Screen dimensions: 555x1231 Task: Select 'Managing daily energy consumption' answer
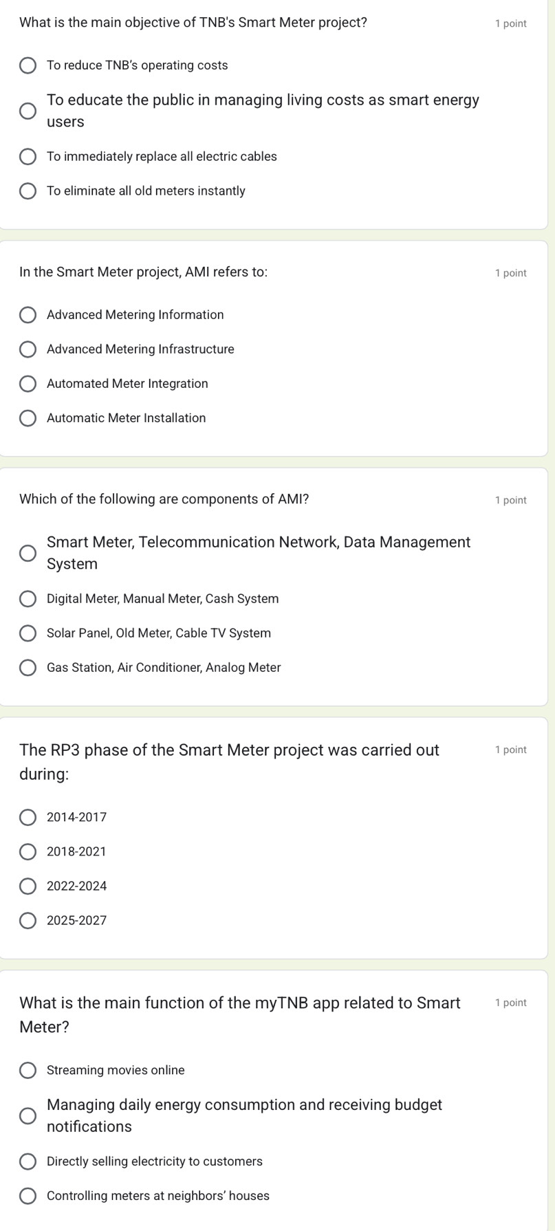click(28, 1116)
